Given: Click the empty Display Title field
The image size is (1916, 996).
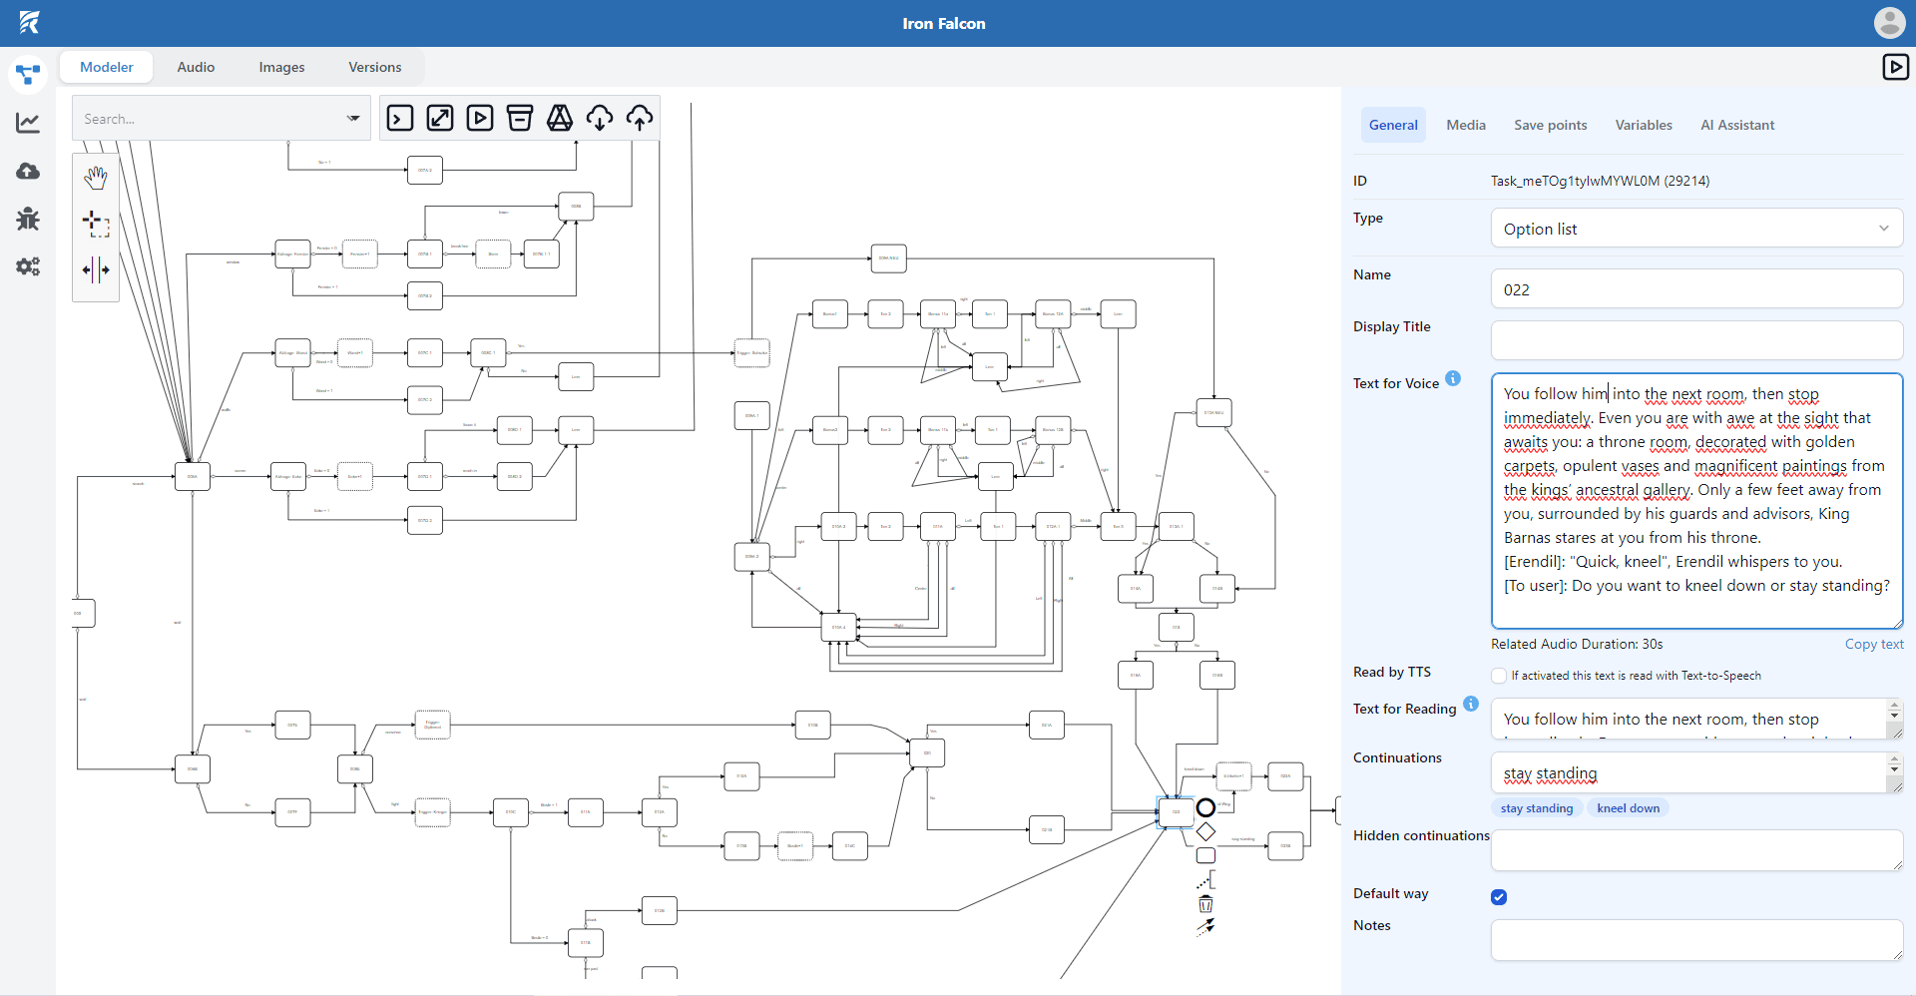Looking at the screenshot, I should [x=1696, y=340].
